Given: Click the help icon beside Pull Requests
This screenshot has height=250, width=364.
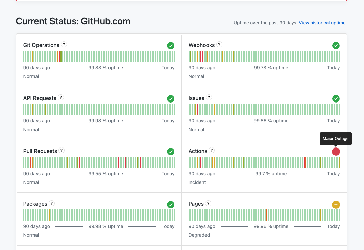Looking at the screenshot, I should pyautogui.click(x=62, y=150).
